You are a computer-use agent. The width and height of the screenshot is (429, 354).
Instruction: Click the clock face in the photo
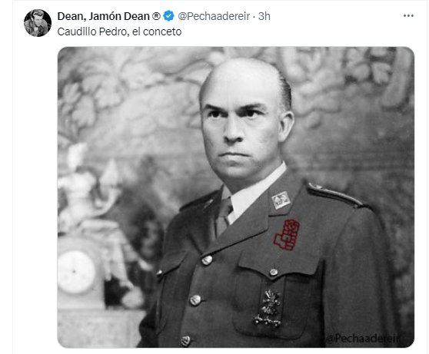76,272
